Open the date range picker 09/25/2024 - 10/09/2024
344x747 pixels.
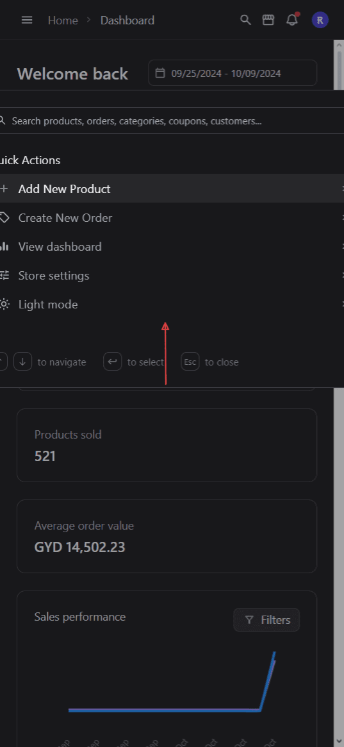[233, 73]
